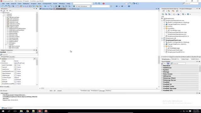
Task: Open File Explorer from the taskbar
Action: [x=21, y=111]
